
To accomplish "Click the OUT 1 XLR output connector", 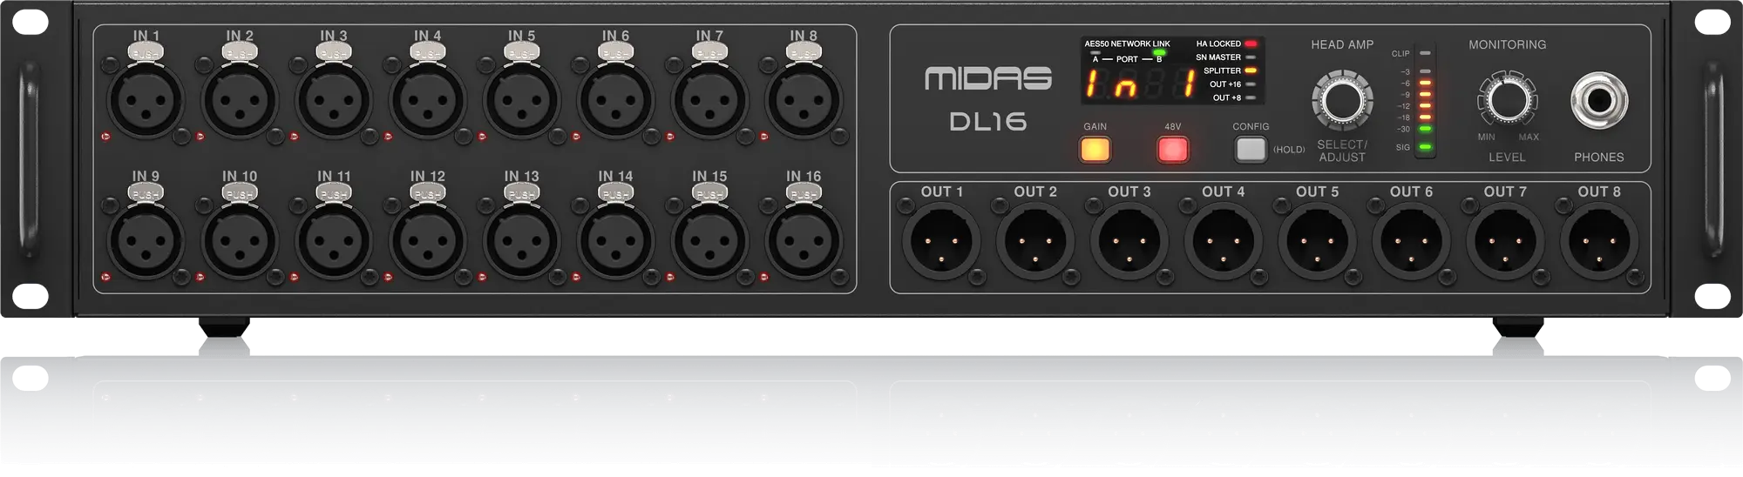I will coord(941,240).
